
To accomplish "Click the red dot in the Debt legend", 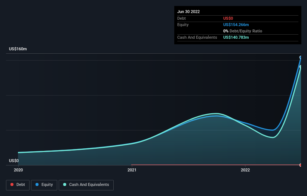I will coord(12,185).
